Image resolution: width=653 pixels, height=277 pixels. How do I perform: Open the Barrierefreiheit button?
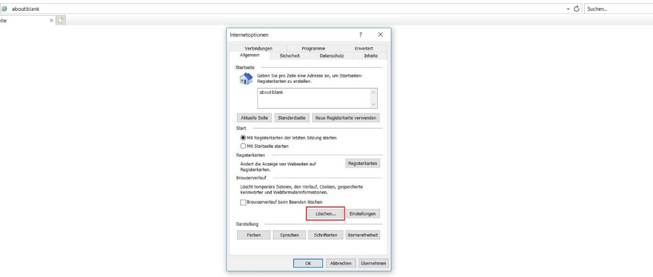coord(363,235)
